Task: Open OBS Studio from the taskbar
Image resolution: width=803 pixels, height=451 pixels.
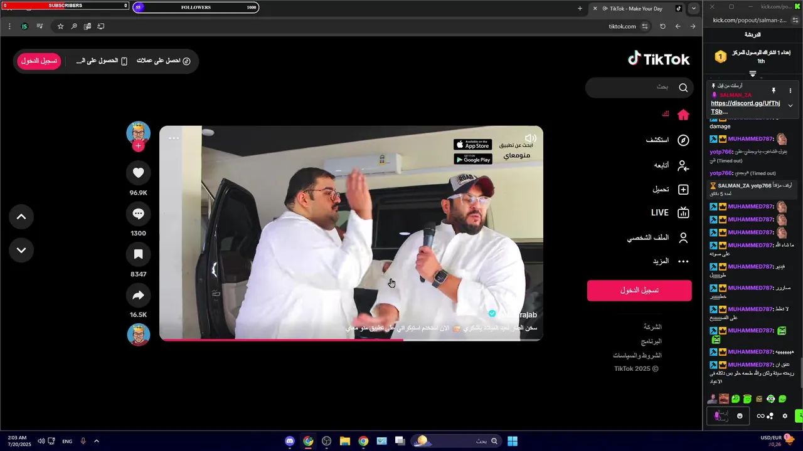Action: point(326,441)
